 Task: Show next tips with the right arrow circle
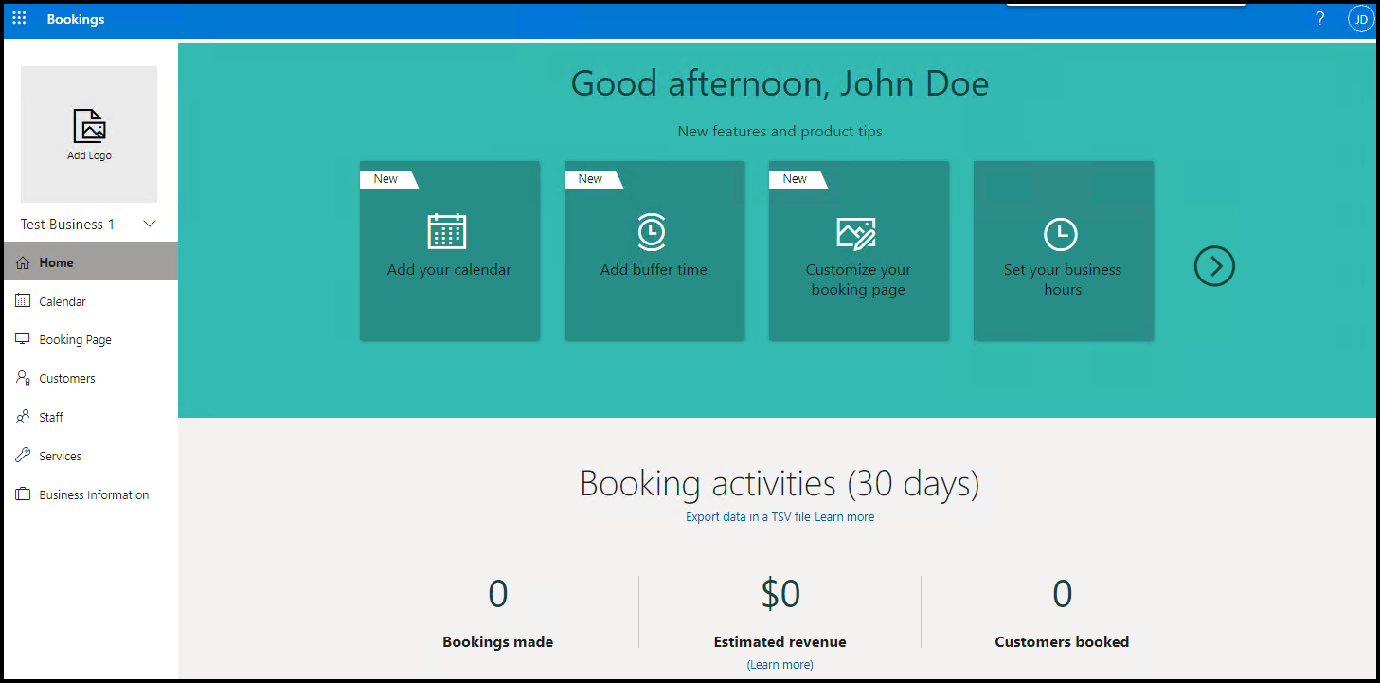(1214, 266)
